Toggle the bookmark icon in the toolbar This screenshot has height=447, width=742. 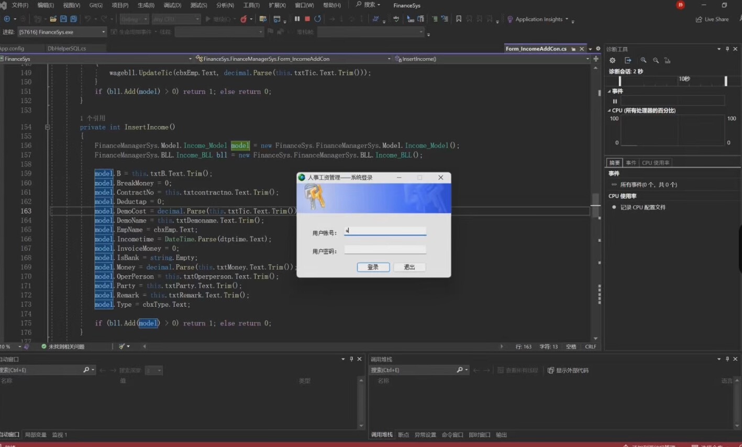459,19
